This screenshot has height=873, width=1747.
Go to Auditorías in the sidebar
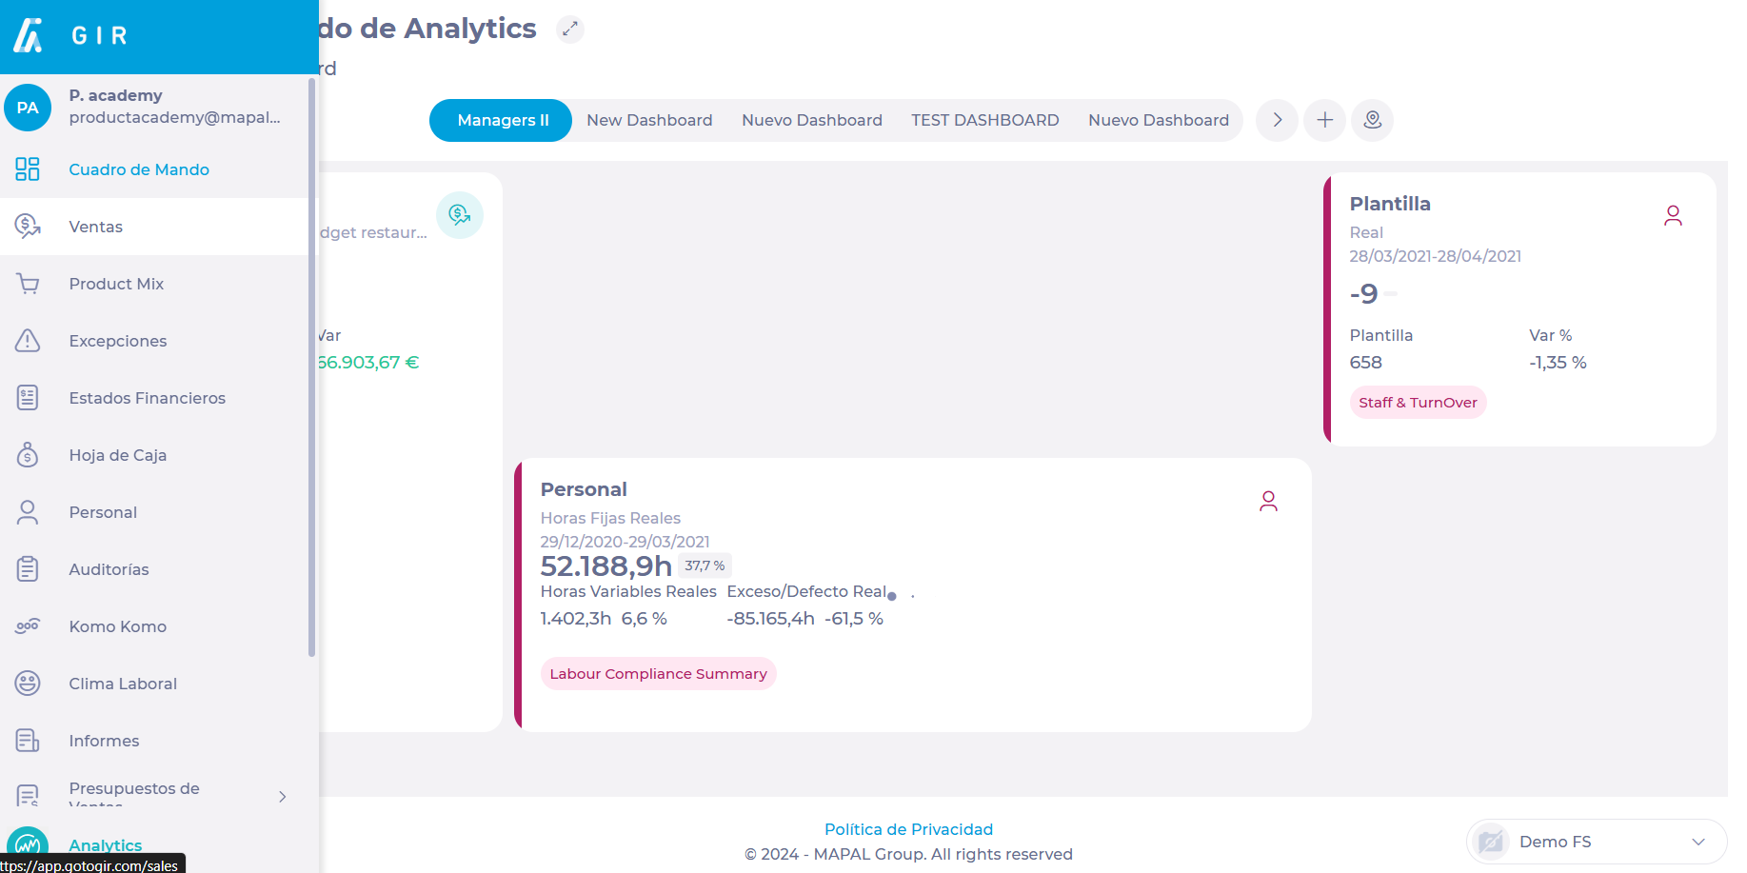tap(153, 569)
